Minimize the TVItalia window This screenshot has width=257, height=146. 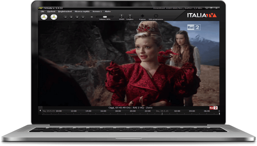(x=207, y=8)
